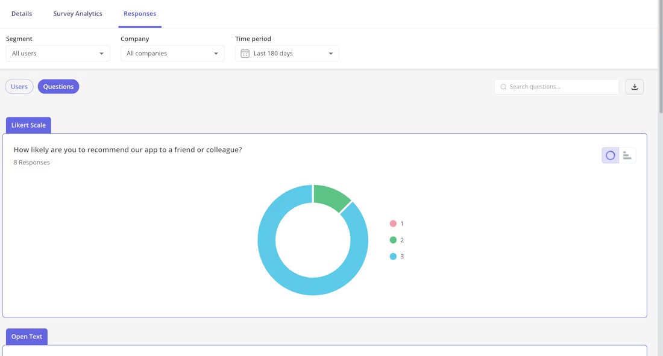This screenshot has height=356, width=663.
Task: Click the calendar icon in Time period
Action: click(245, 53)
